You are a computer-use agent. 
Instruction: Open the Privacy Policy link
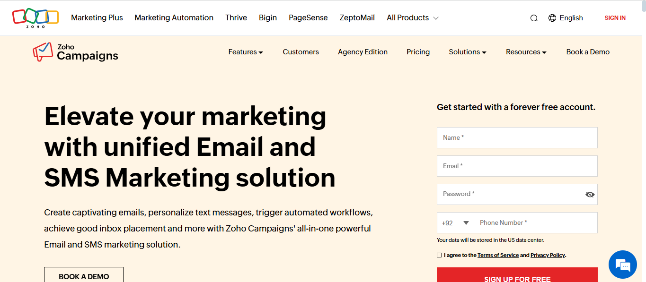point(548,255)
